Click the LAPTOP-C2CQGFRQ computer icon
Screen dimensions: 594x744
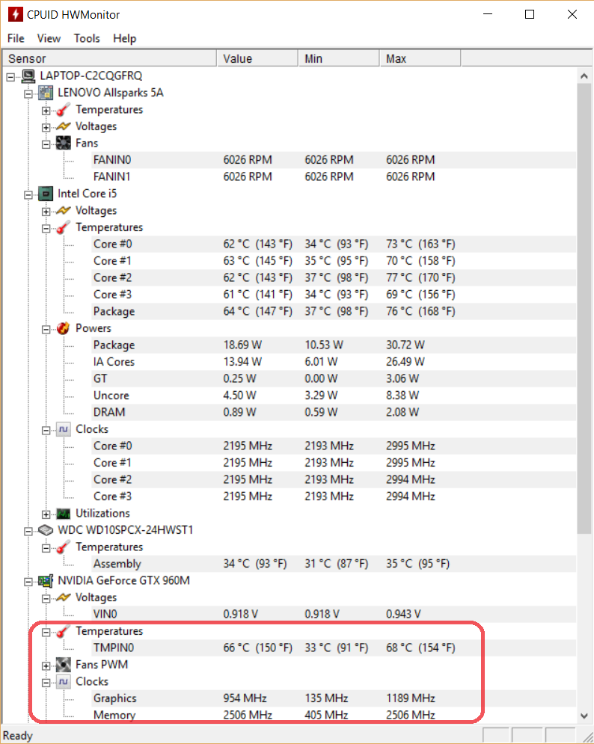pyautogui.click(x=28, y=76)
